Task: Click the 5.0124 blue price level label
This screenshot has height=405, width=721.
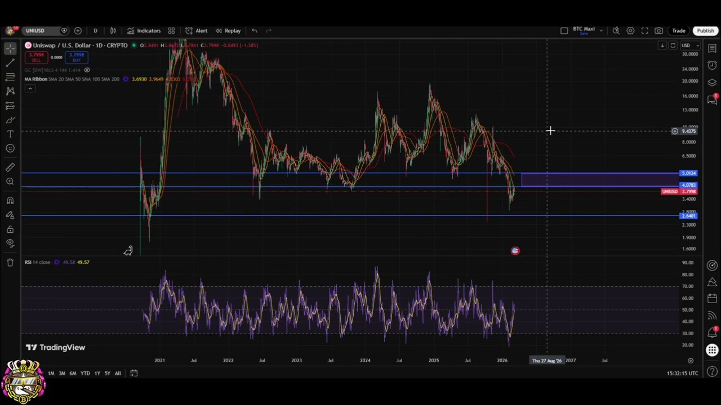Action: tap(688, 173)
